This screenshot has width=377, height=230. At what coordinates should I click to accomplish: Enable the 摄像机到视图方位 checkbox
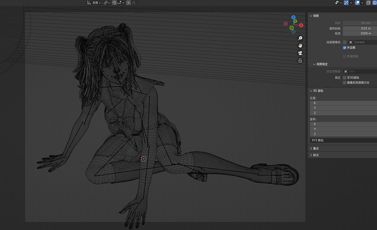(345, 82)
